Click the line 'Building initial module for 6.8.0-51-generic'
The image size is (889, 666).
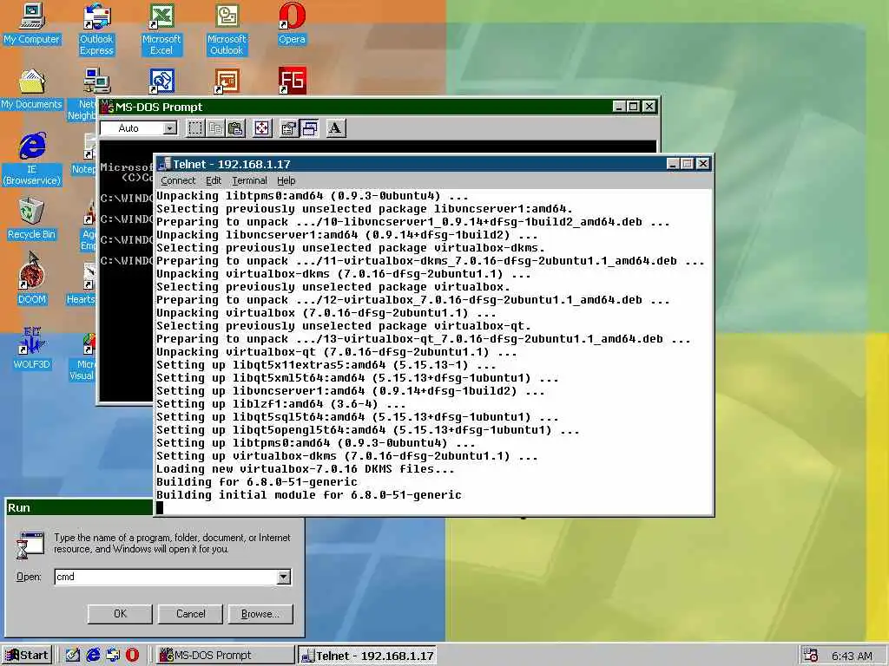[x=309, y=495]
